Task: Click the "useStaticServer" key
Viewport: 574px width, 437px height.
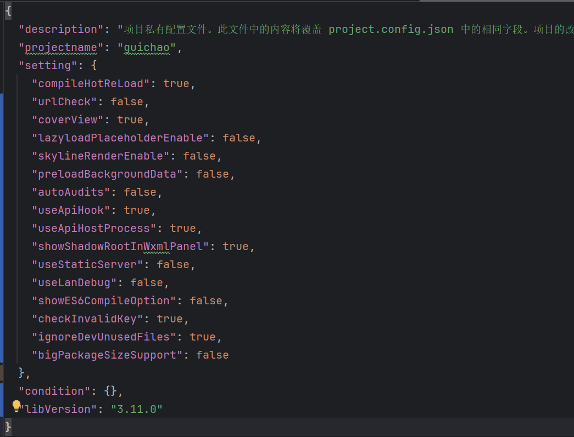Action: 87,264
